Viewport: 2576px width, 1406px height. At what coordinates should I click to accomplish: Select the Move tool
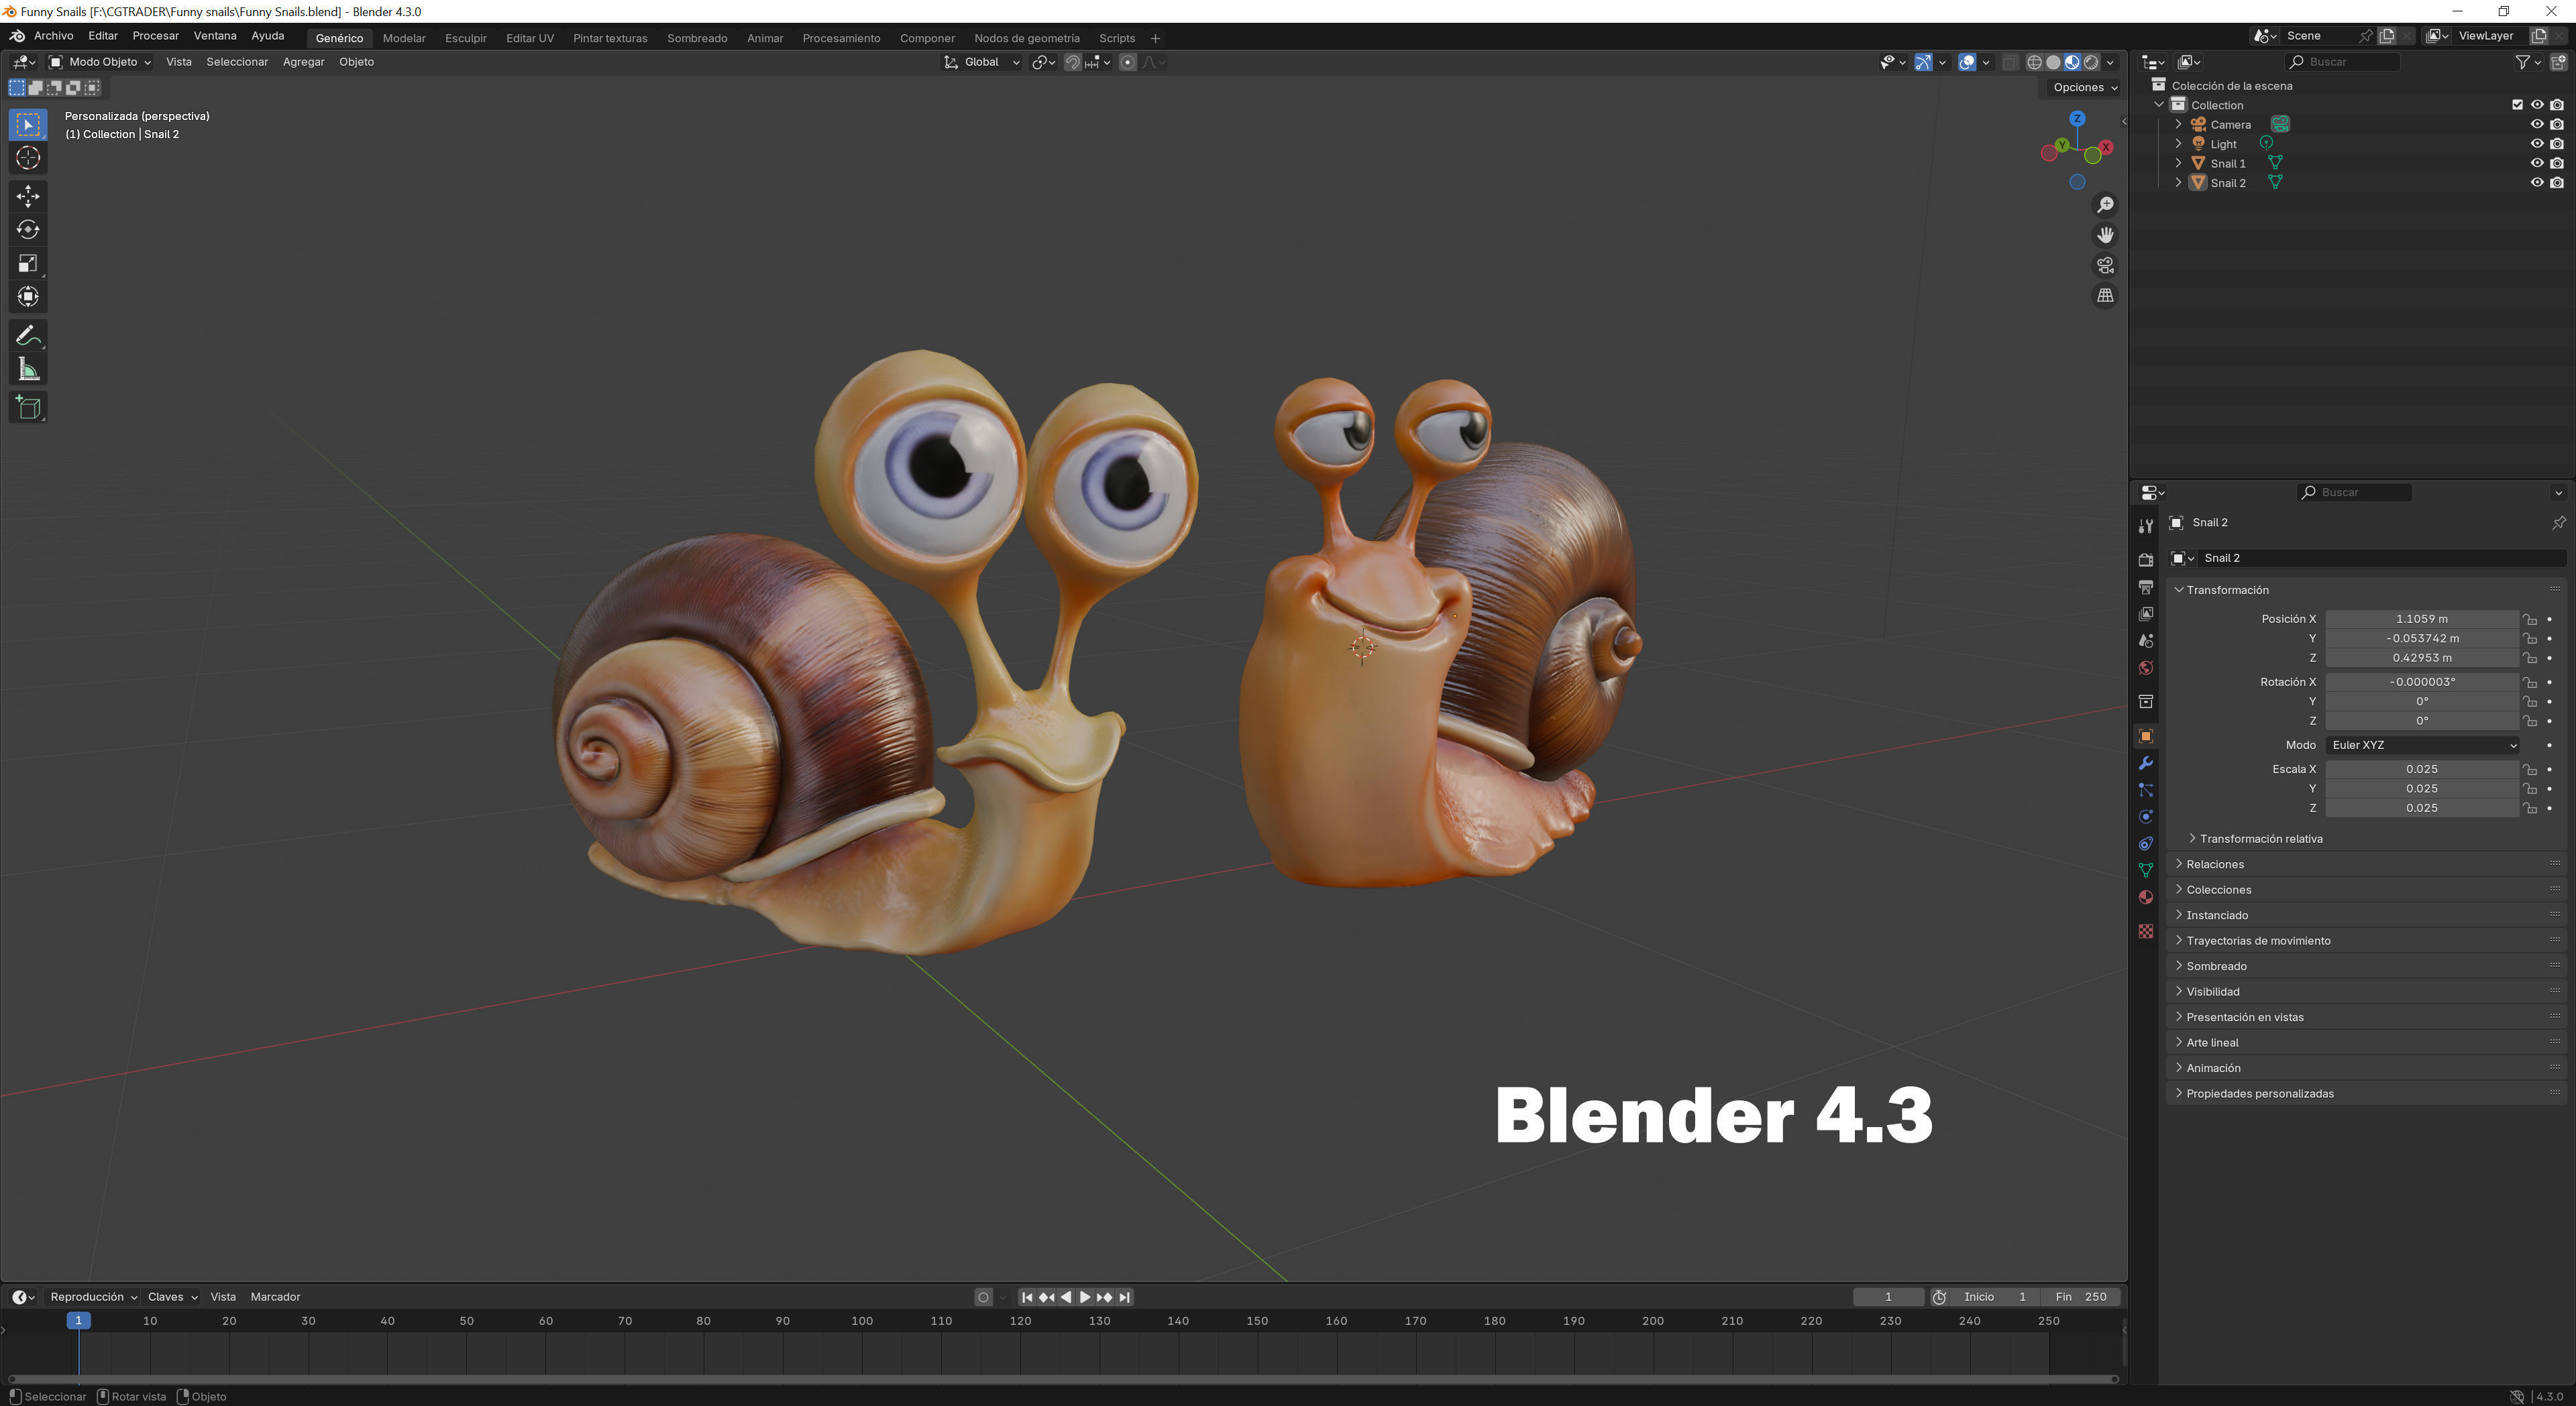[x=28, y=196]
